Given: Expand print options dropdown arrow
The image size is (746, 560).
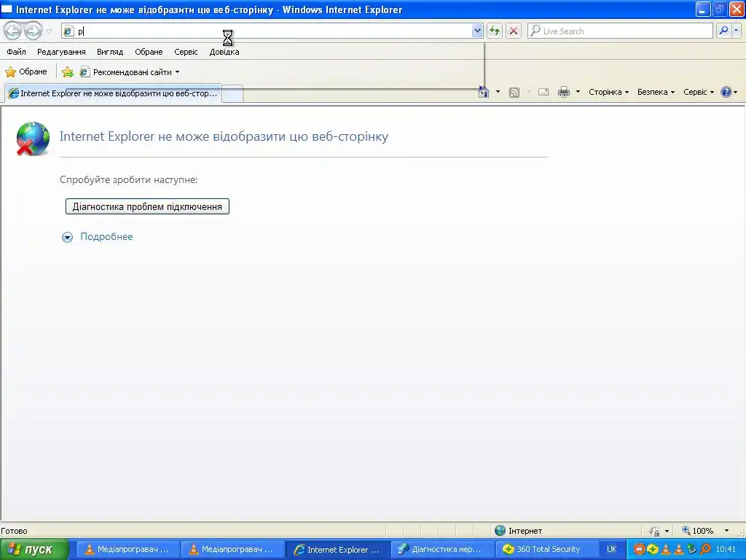Looking at the screenshot, I should click(578, 92).
